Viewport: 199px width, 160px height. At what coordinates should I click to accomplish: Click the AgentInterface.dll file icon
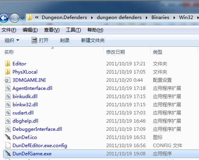coord(8,88)
